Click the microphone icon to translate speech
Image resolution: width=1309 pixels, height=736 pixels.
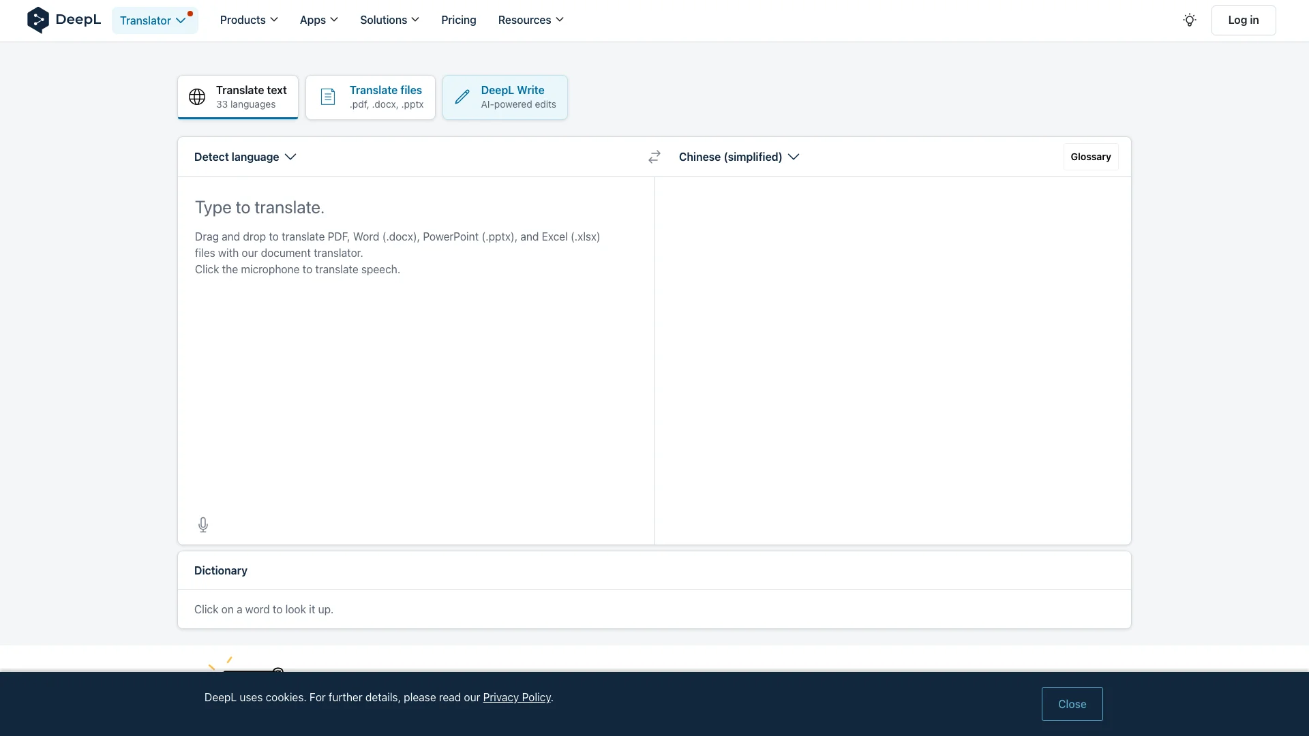pos(203,525)
